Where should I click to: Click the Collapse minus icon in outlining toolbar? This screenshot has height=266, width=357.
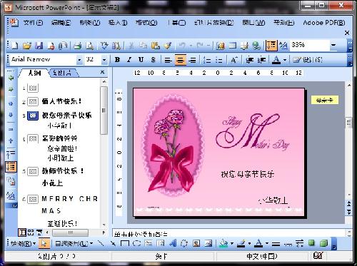[11, 129]
